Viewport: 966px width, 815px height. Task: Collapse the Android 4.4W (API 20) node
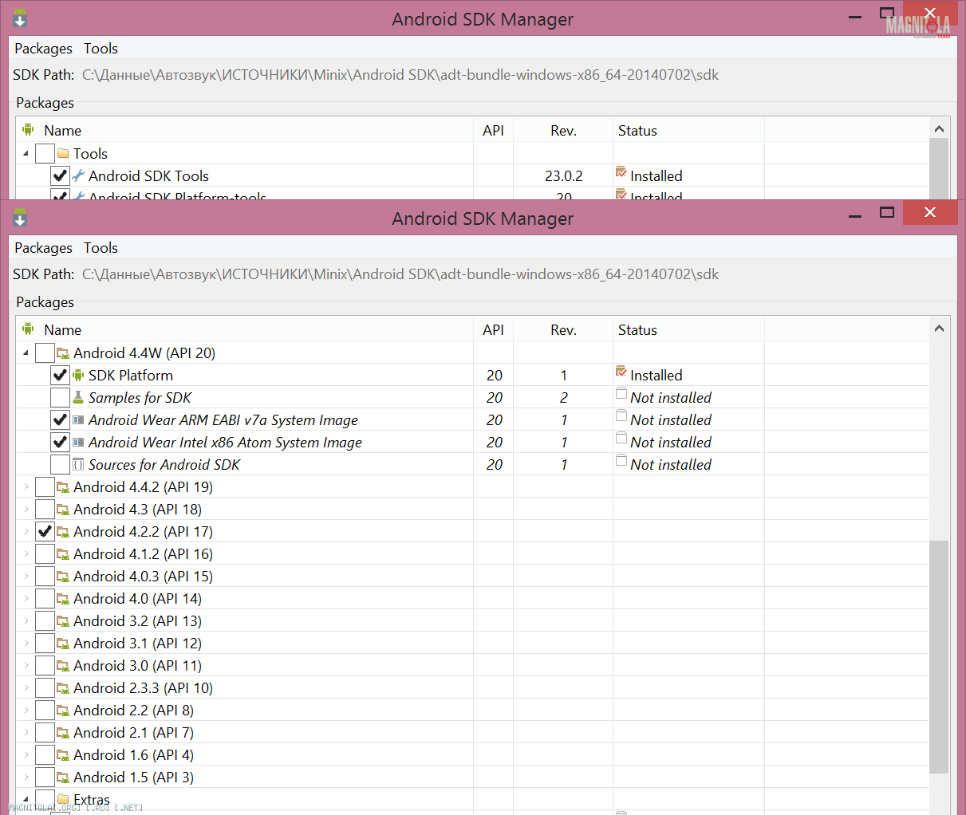26,352
